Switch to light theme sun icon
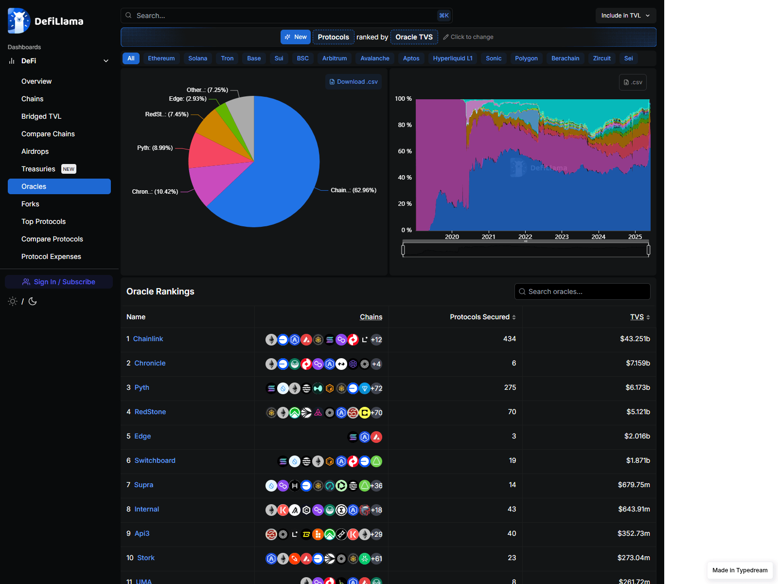 13,301
